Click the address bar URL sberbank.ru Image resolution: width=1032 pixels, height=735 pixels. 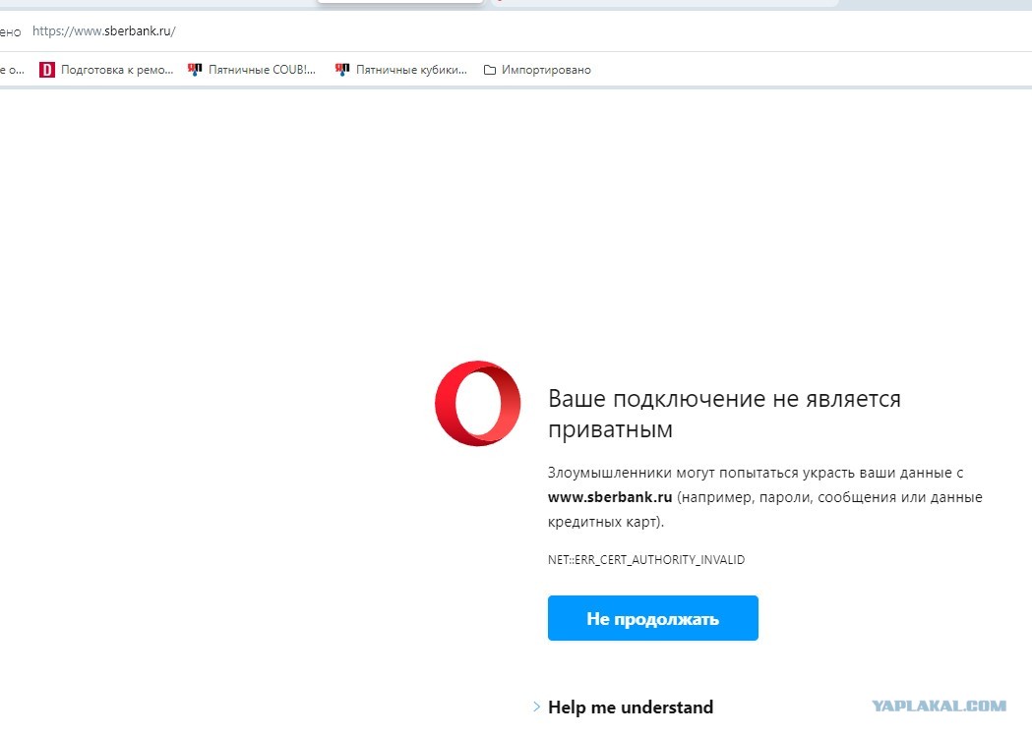tap(103, 30)
